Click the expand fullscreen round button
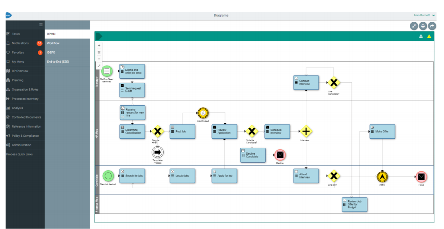Screen dimensions: 444x229 414,26
